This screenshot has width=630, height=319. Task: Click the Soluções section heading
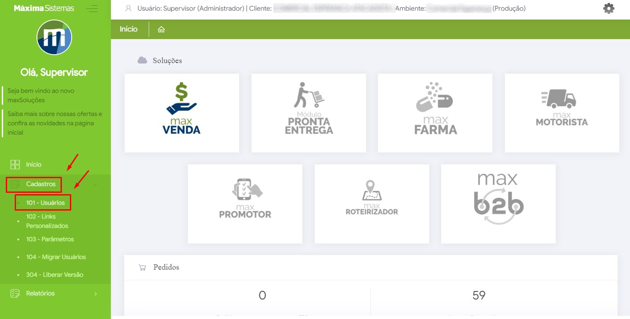[x=167, y=60]
